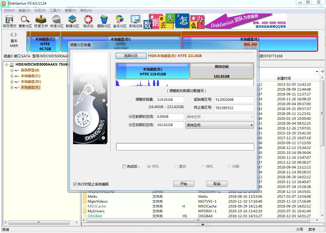The image size is (326, 233).
Task: Open the 搜索分区 search partition tool
Action: coord(25,21)
